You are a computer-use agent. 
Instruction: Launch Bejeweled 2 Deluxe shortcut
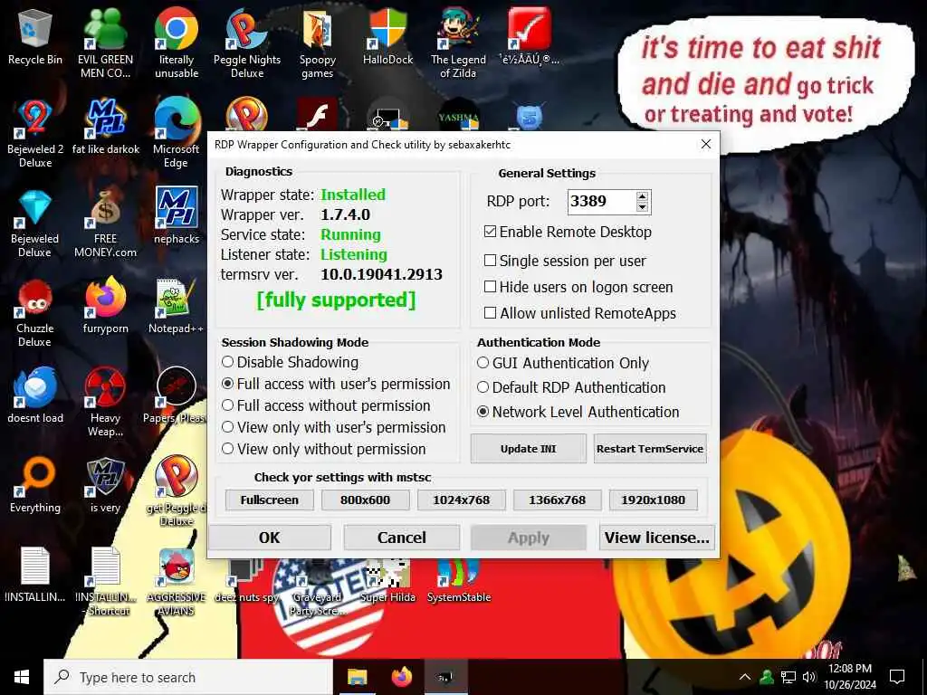[35, 134]
